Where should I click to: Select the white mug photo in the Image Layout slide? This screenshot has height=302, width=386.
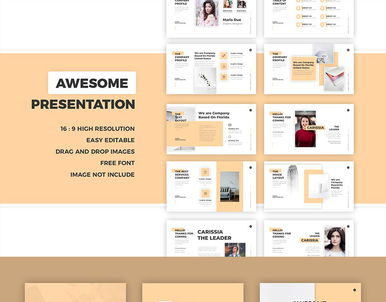[318, 186]
